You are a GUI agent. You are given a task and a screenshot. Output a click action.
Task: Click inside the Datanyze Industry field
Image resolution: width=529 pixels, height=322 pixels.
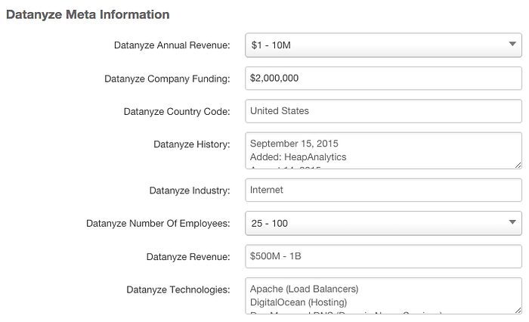(383, 190)
